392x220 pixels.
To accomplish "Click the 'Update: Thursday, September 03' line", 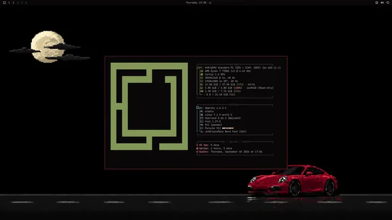I will pyautogui.click(x=229, y=152).
